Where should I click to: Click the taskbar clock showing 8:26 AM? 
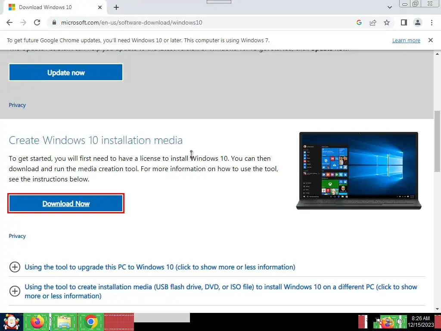[x=420, y=322]
